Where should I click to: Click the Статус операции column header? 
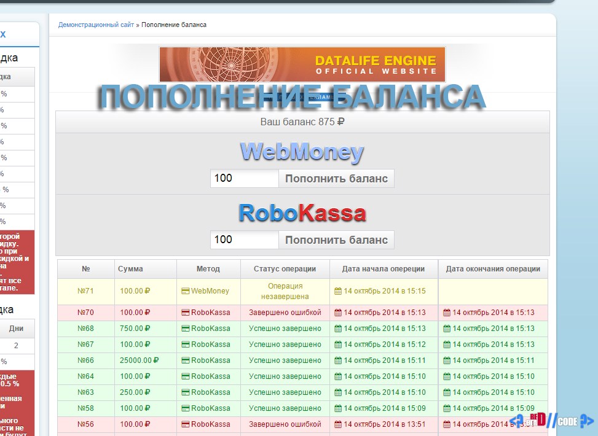click(285, 269)
